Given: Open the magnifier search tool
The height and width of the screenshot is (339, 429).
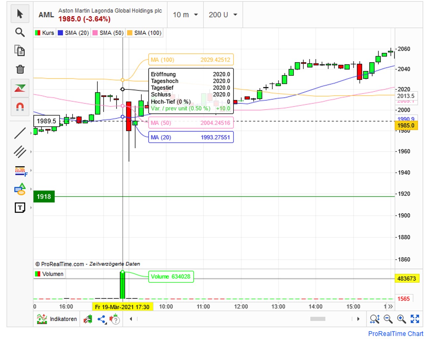Looking at the screenshot, I should tap(20, 32).
